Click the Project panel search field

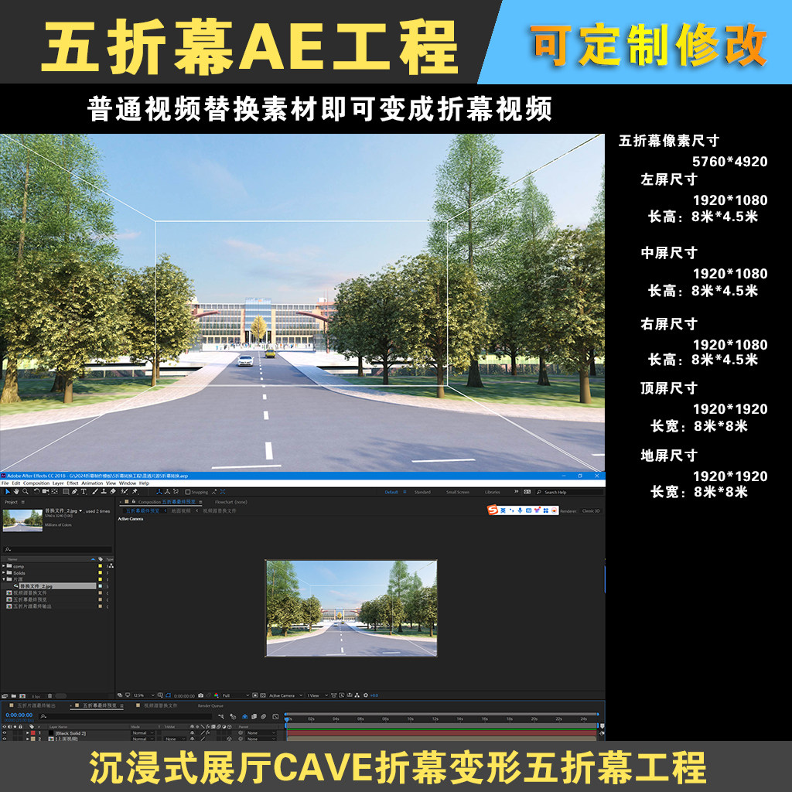pyautogui.click(x=57, y=549)
